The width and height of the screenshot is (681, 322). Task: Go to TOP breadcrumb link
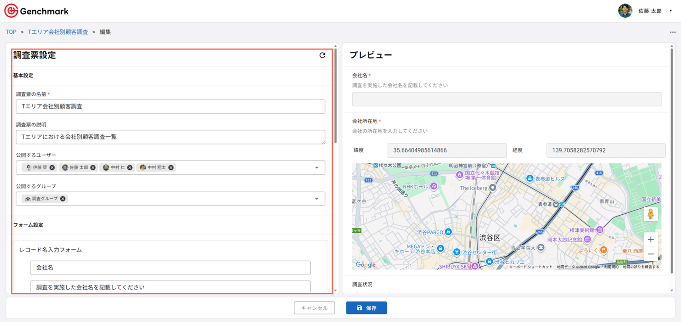point(11,32)
